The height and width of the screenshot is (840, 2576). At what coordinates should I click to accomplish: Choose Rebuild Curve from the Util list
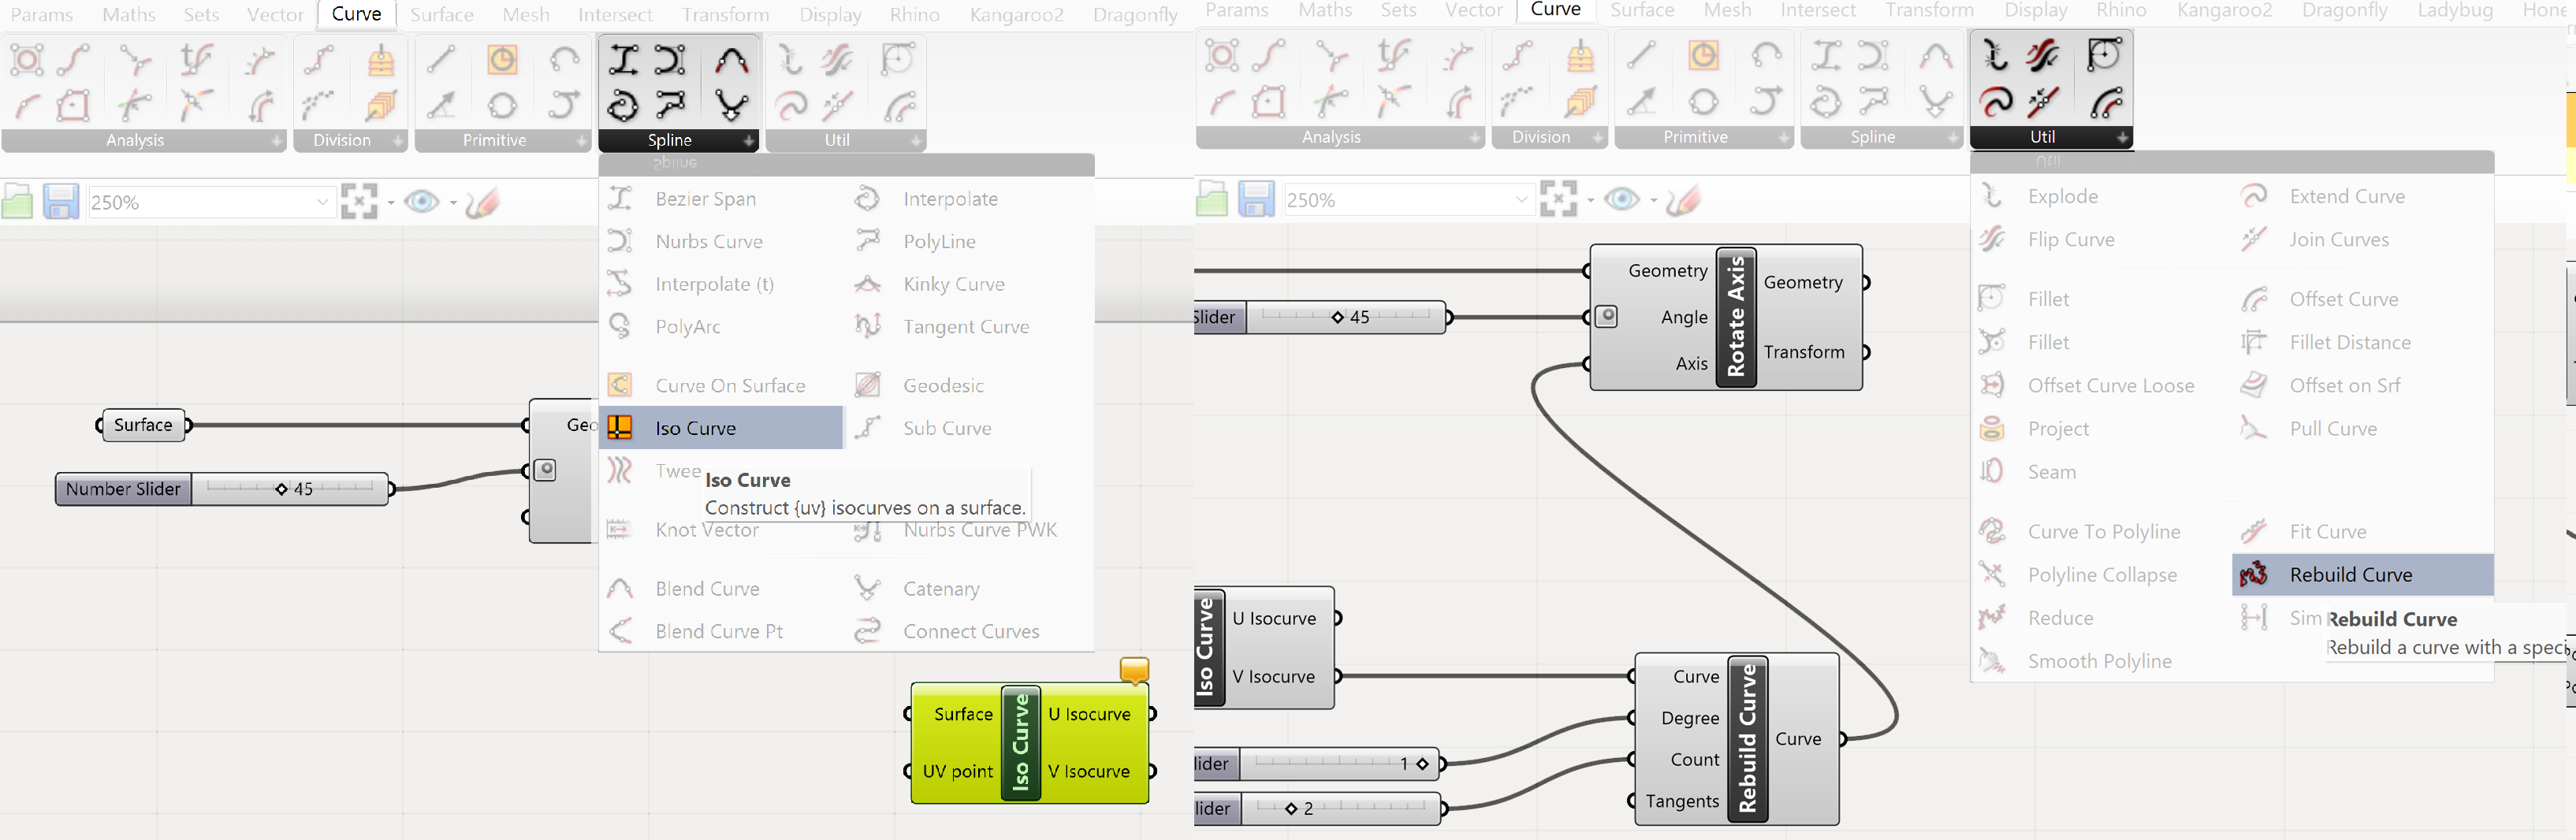pos(2350,575)
